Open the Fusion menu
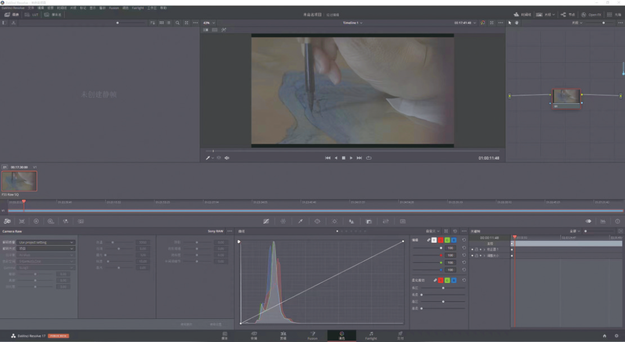This screenshot has height=342, width=625. (114, 8)
